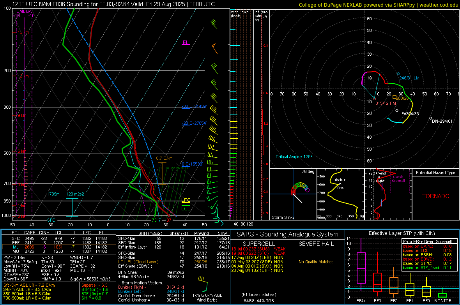Click the magenta EF4+ box plot
This screenshot has width=460, height=305.
click(361, 264)
